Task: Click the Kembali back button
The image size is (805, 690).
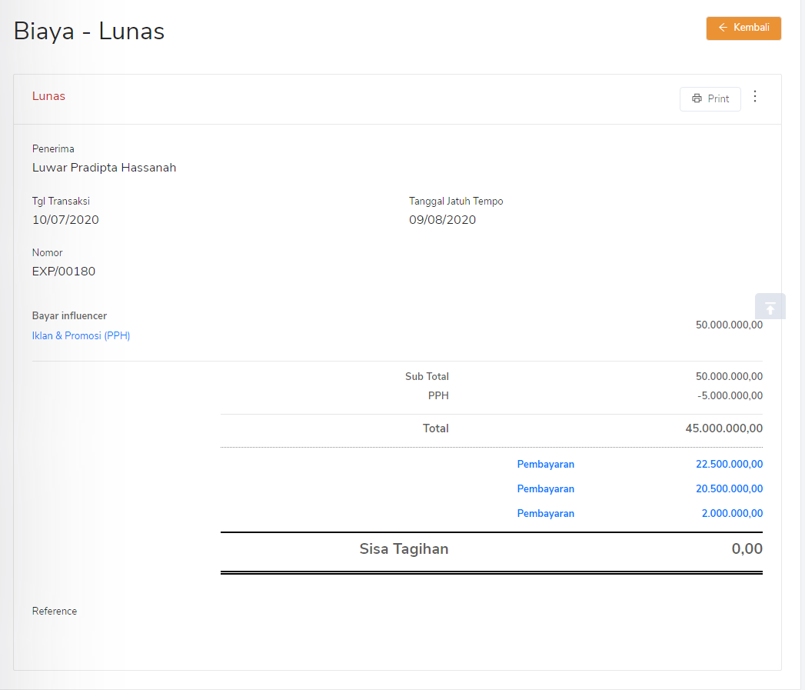Action: click(x=743, y=28)
